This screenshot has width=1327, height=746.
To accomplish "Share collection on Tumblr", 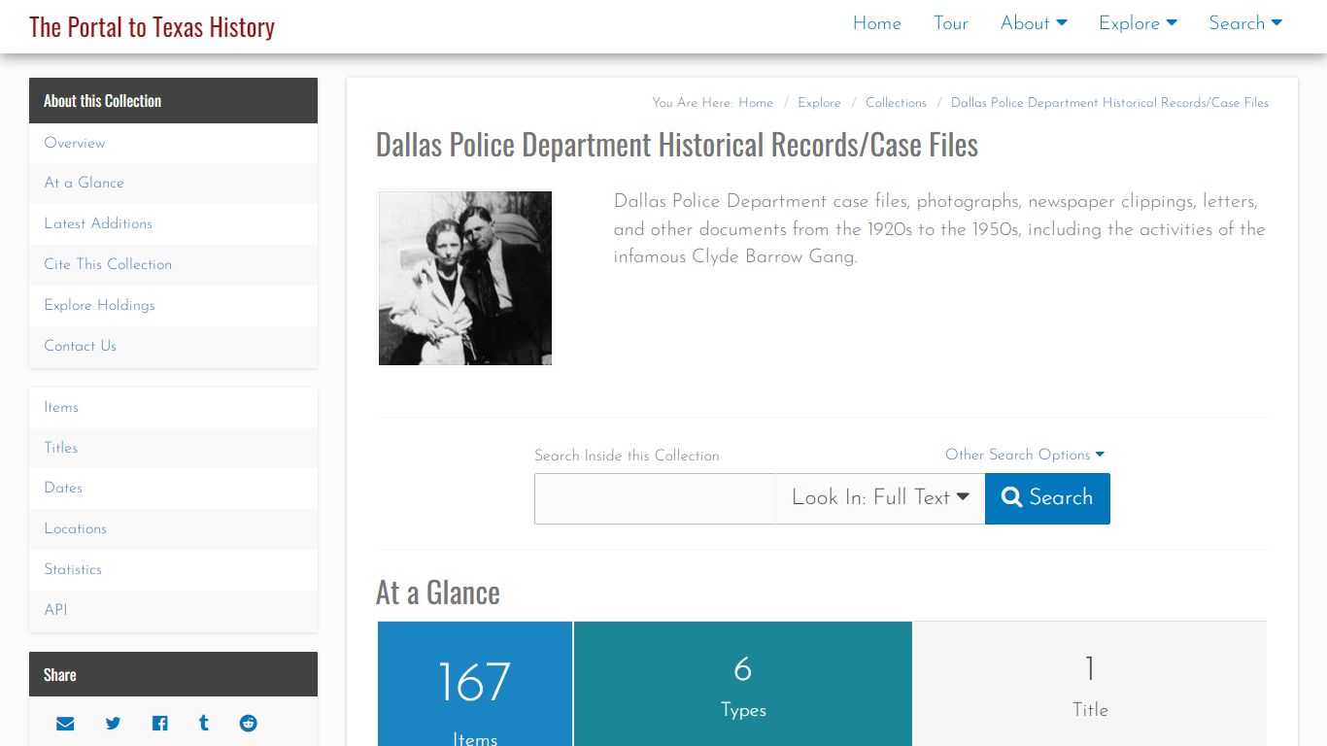I will click(x=203, y=724).
